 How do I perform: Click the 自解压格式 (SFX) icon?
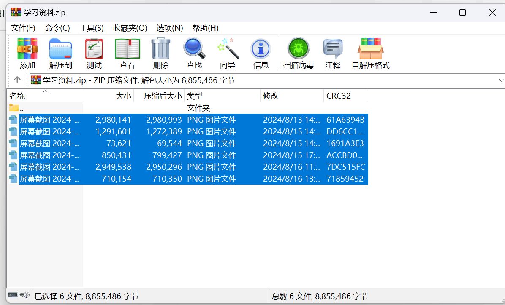click(370, 49)
